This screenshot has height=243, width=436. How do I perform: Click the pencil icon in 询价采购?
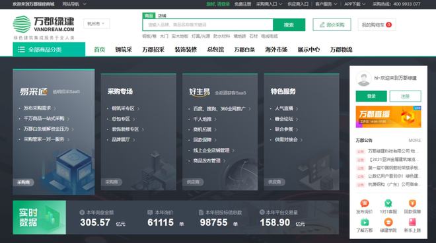[x=322, y=24]
